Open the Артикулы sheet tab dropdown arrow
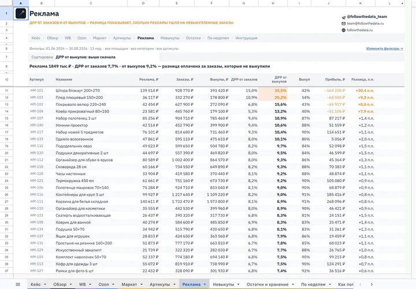This screenshot has width=416, height=289. pos(174,284)
